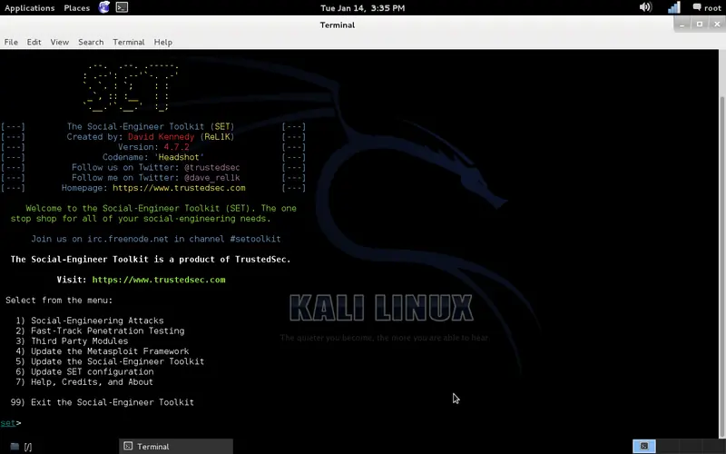
Task: Open the Applications menu
Action: click(x=30, y=8)
